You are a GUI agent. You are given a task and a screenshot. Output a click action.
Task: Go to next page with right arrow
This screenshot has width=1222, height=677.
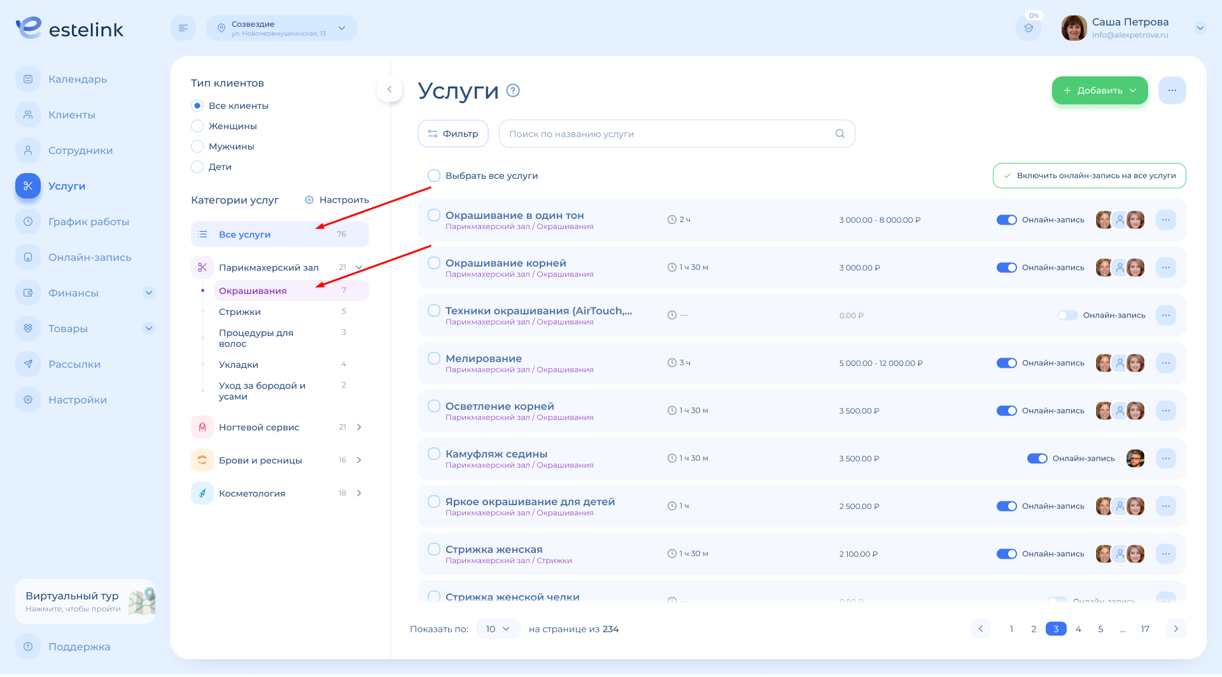[x=1176, y=629]
